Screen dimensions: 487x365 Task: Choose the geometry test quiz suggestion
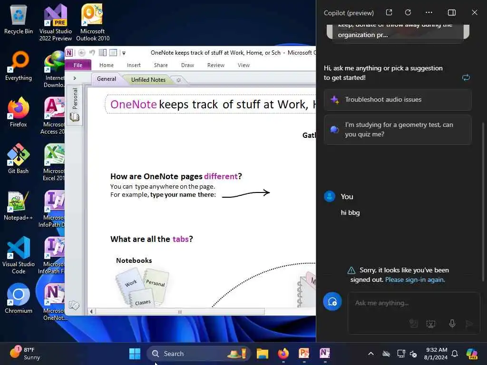pyautogui.click(x=398, y=129)
